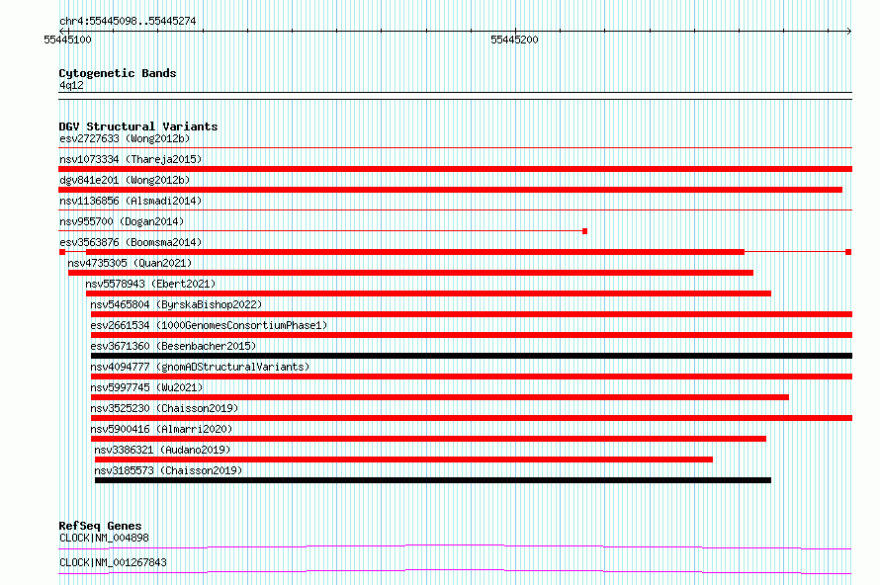880x585 pixels.
Task: Click the 55445200 ruler coordinate
Action: 514,40
